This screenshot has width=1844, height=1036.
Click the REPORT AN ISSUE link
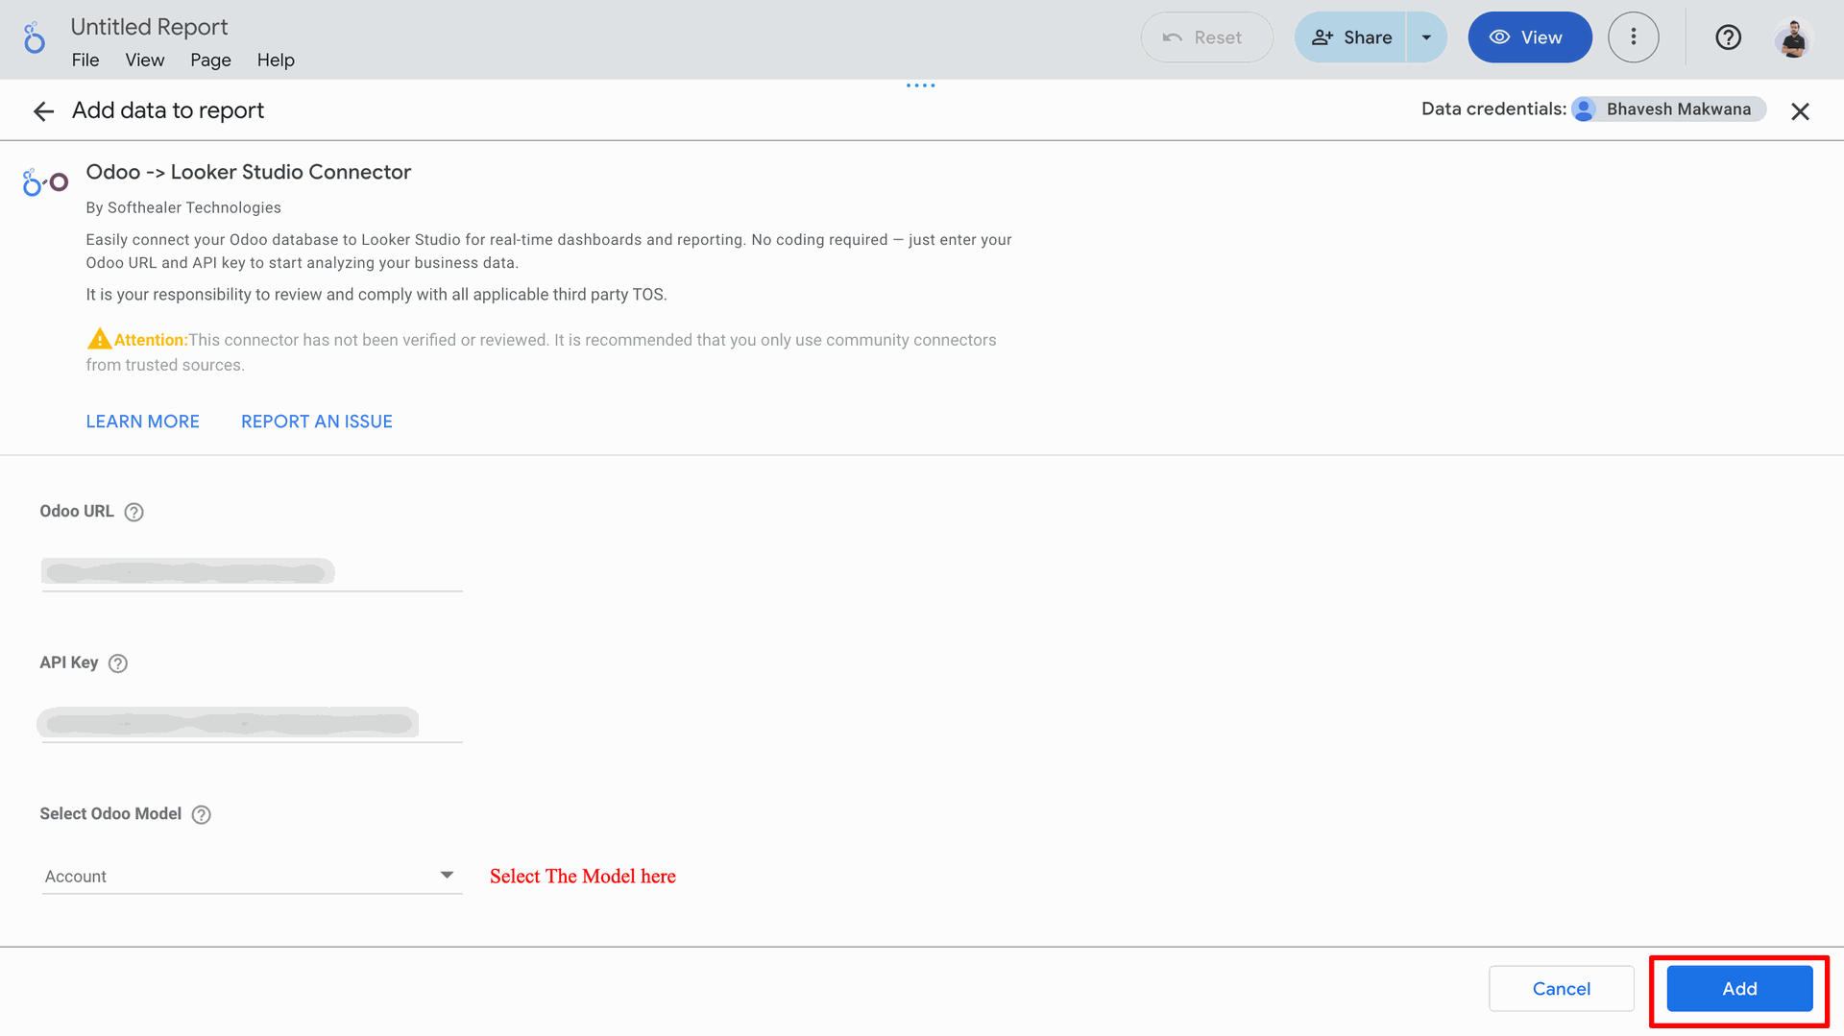tap(316, 422)
